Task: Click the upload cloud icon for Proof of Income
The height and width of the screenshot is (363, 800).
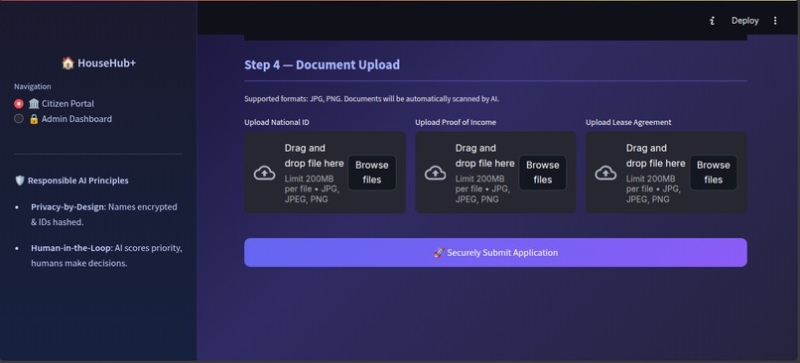Action: pos(435,173)
